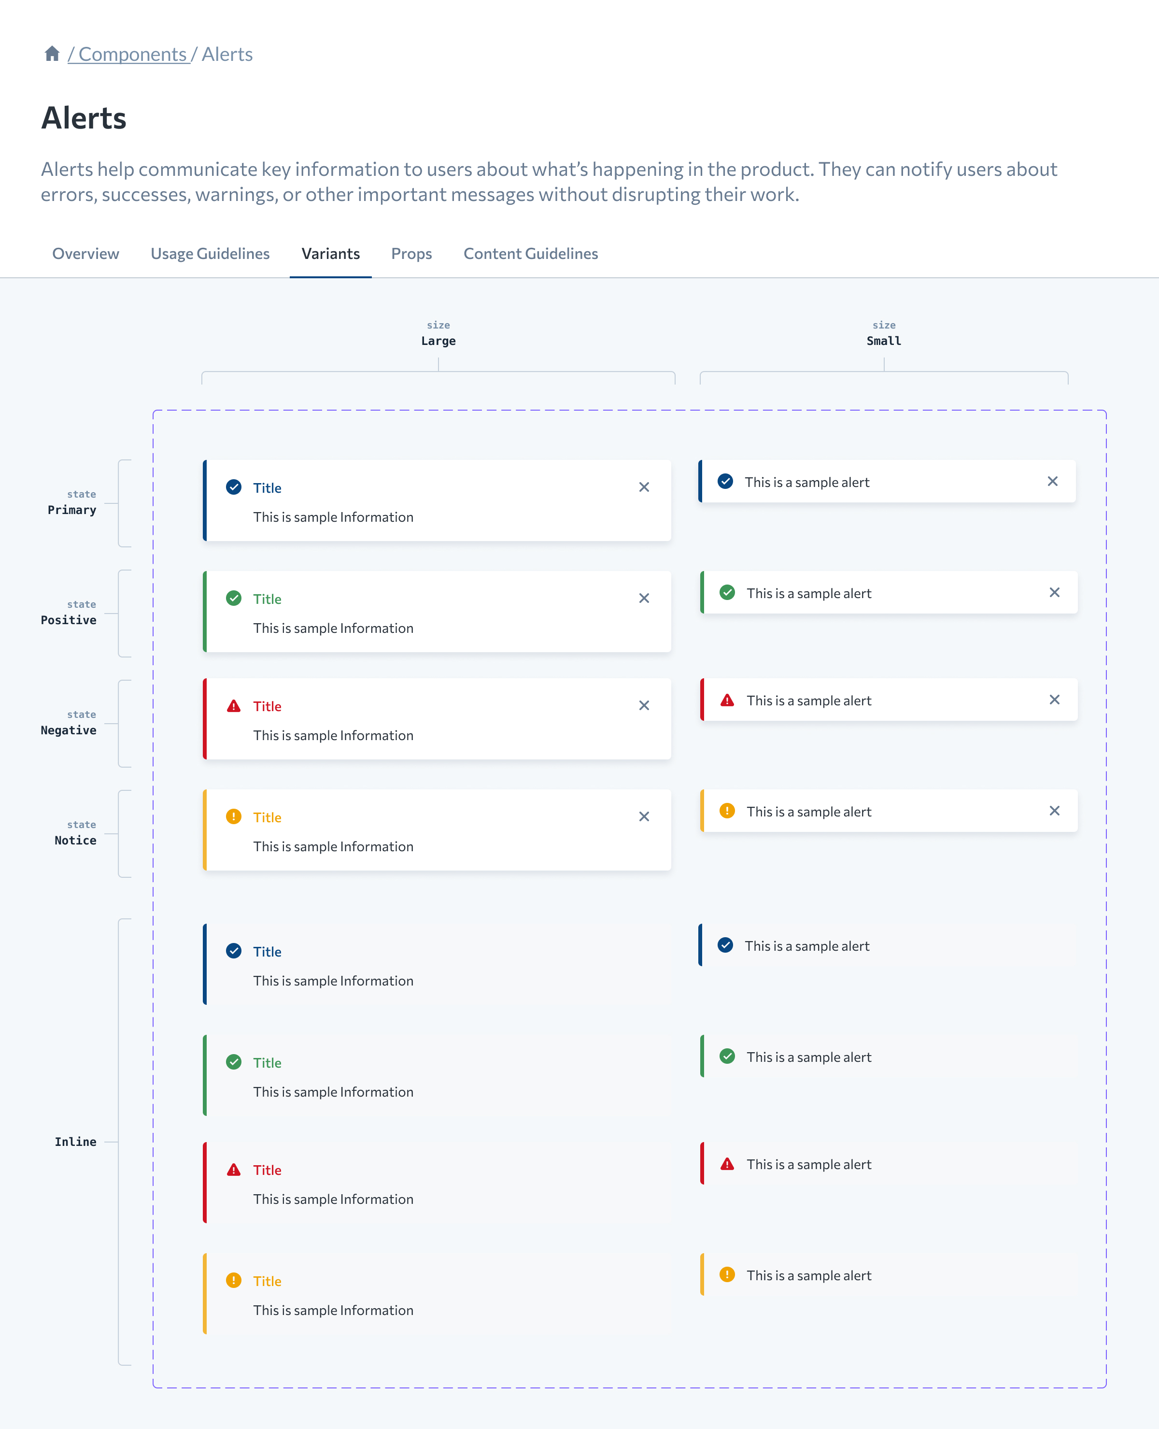
Task: Dismiss the large Positive alert
Action: 644,598
